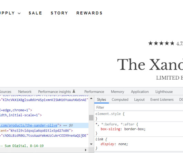Open the Application tab
183x153 pixels.
pyautogui.click(x=140, y=92)
